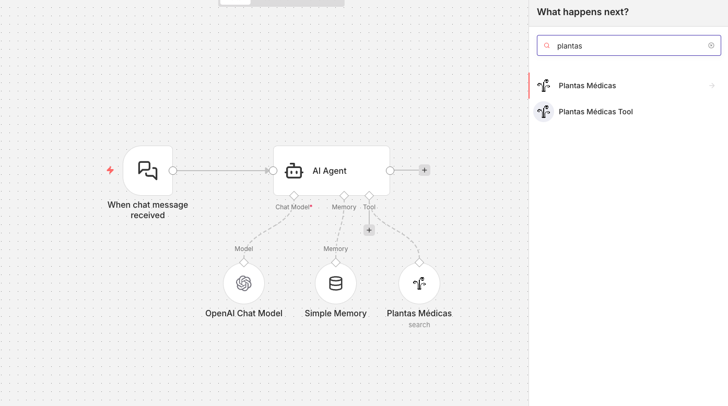Select the Simple Memory database node

pyautogui.click(x=336, y=283)
